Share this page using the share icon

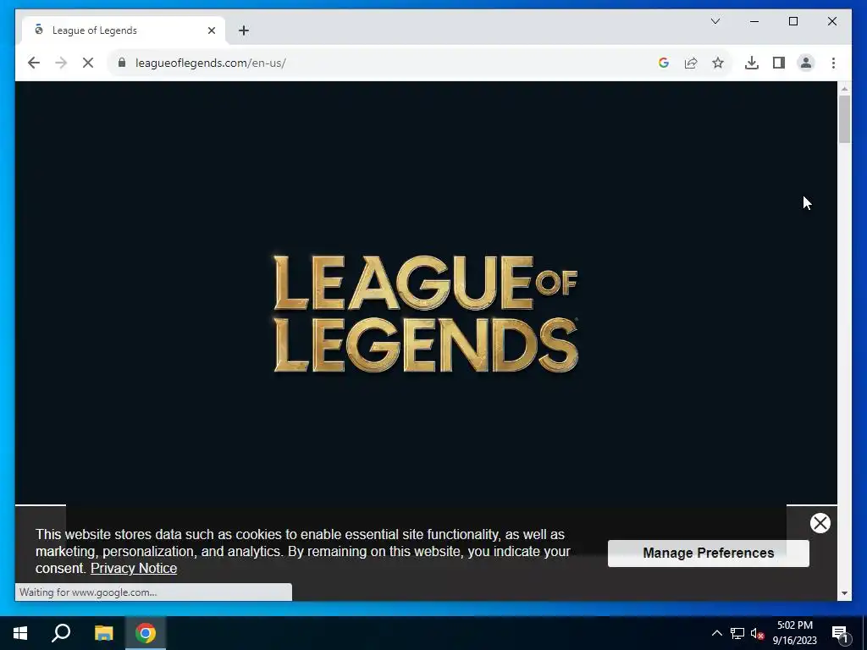[691, 63]
